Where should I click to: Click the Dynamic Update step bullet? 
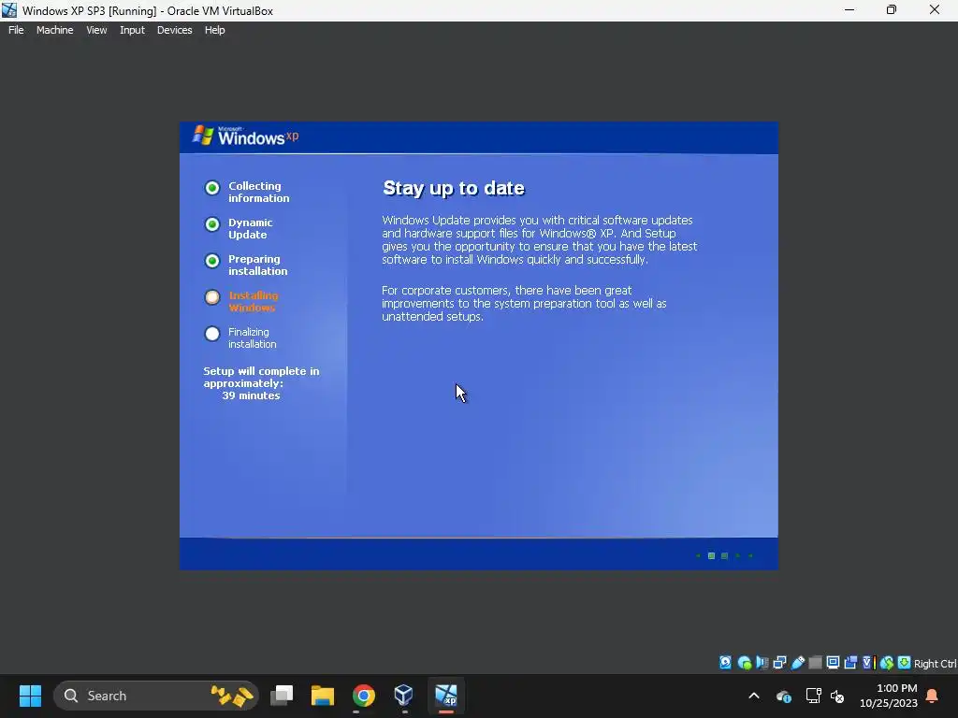click(x=212, y=224)
